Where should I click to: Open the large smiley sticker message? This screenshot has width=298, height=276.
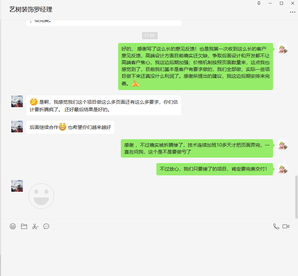tap(41, 196)
